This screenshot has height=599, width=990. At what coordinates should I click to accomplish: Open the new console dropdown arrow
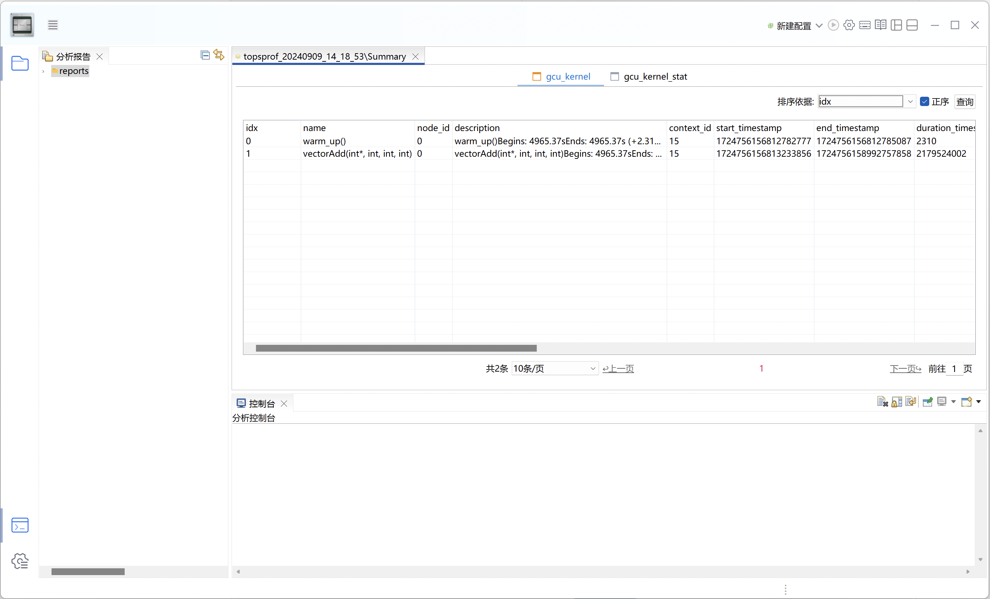(978, 402)
